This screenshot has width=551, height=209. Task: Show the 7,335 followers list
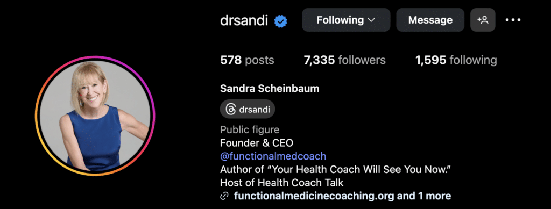coord(345,60)
